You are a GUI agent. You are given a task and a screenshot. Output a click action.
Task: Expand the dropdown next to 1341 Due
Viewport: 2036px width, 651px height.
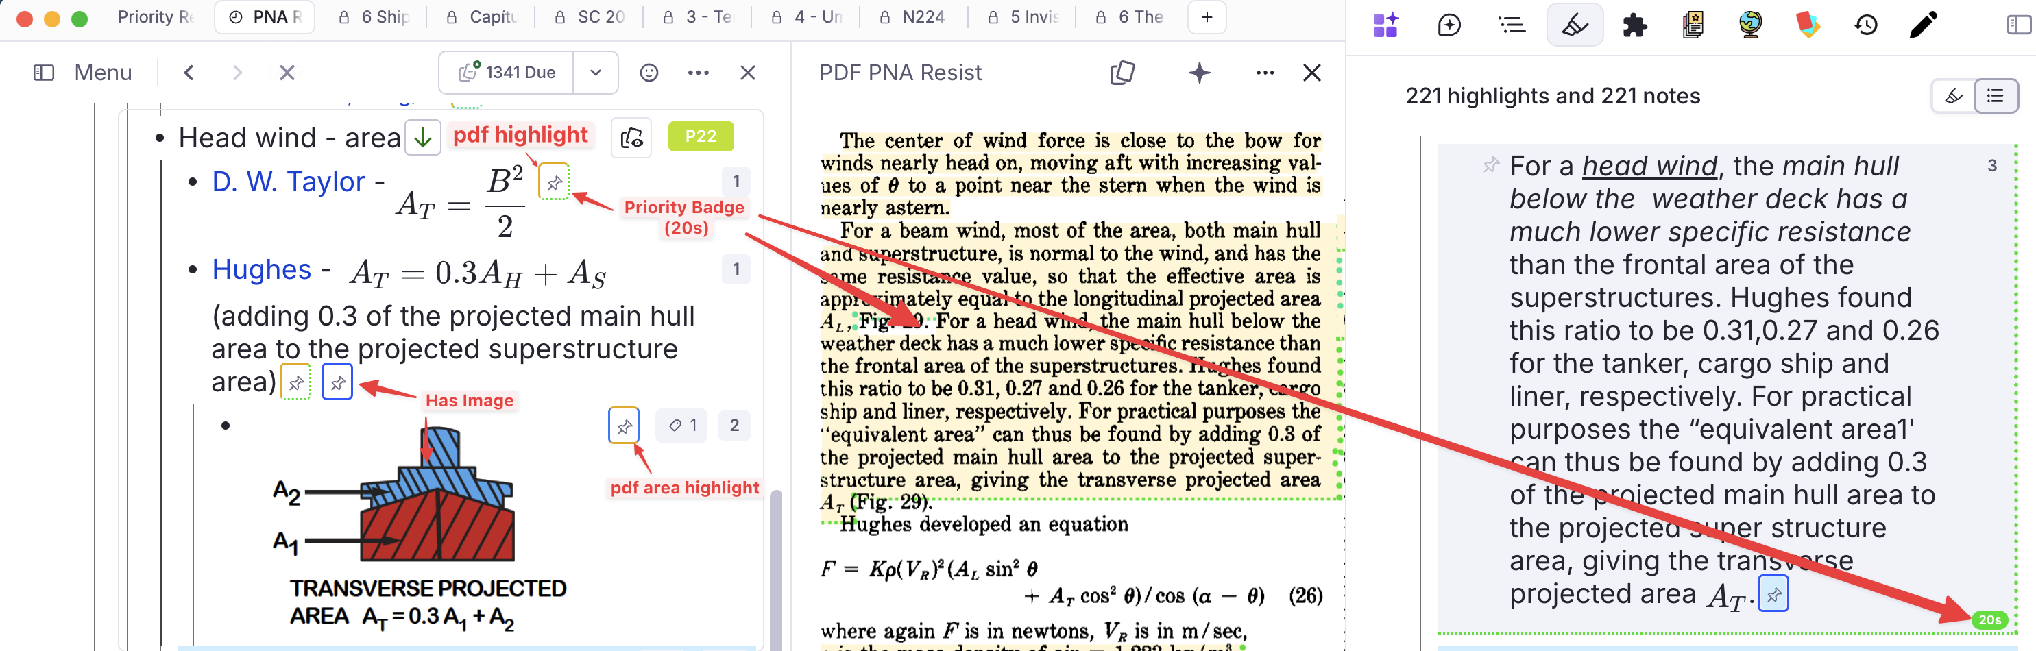coord(595,73)
